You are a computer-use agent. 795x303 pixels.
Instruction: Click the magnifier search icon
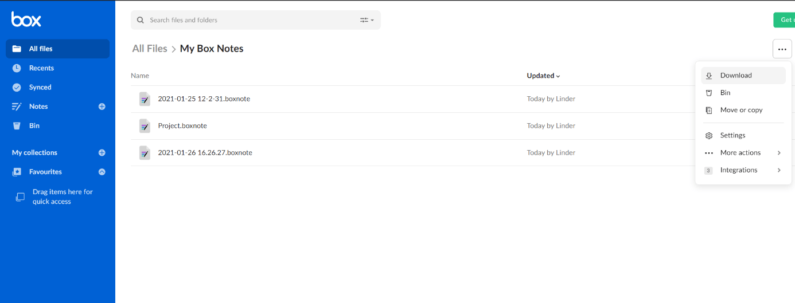click(141, 20)
